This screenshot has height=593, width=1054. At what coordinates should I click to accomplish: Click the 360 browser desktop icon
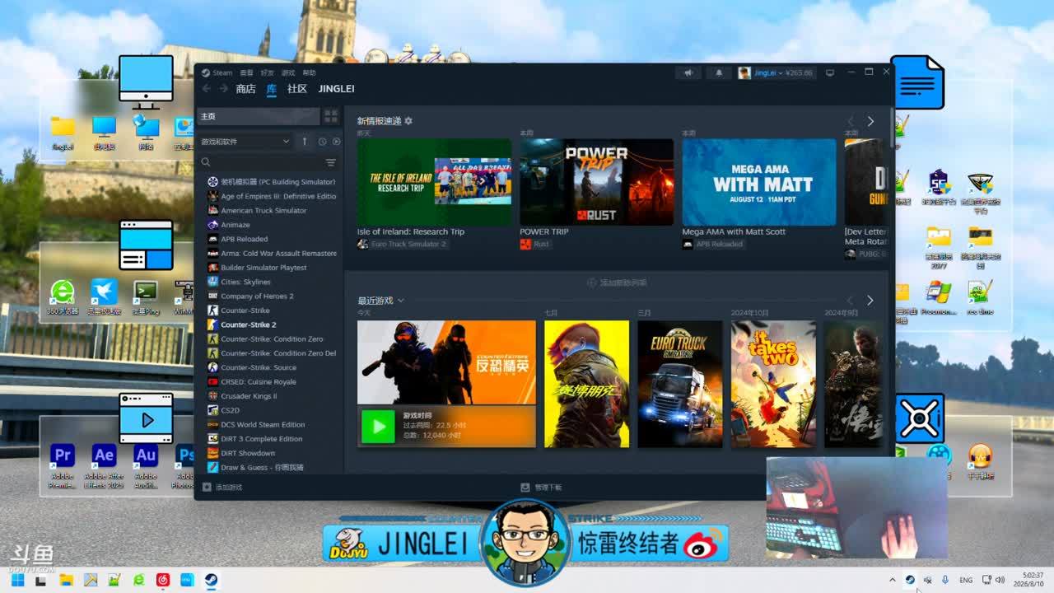point(63,292)
